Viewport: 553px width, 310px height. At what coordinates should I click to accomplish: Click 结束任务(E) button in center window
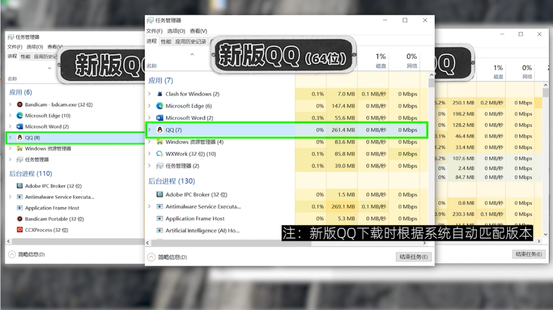coord(413,257)
